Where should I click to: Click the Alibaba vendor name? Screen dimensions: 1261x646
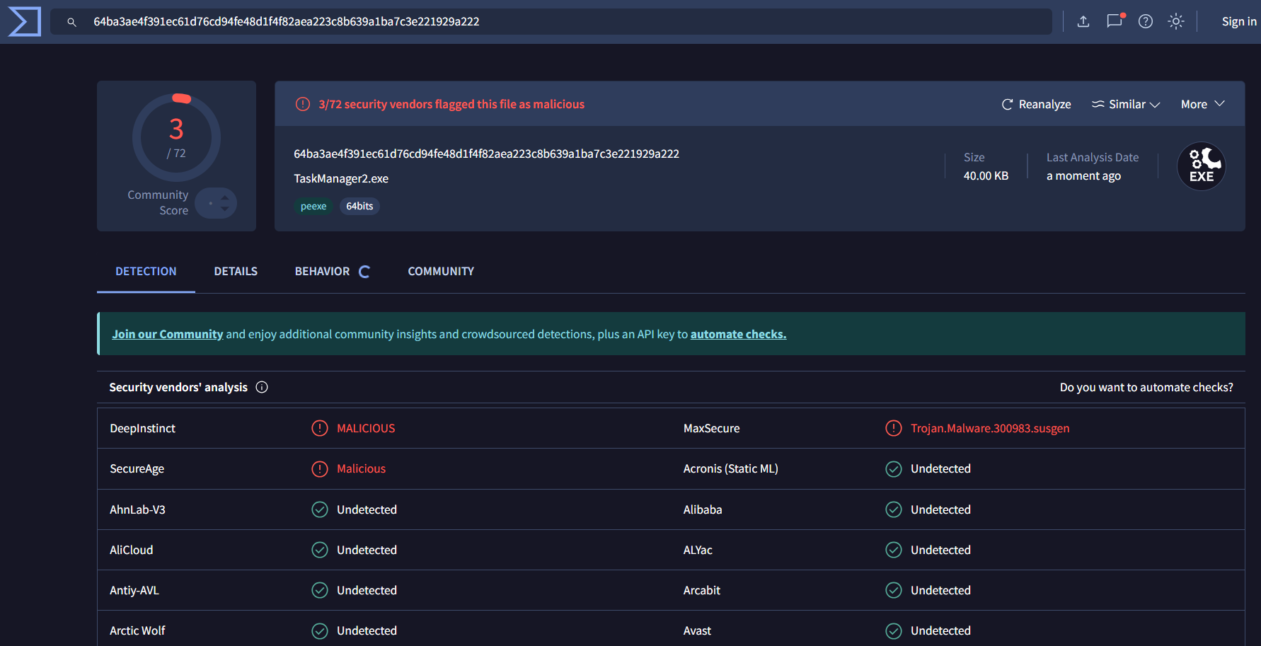(x=703, y=509)
